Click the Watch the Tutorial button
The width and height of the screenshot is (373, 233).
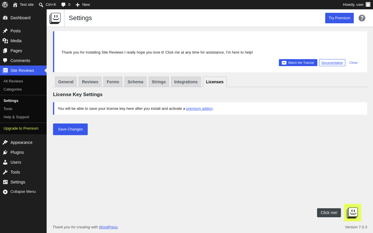[298, 63]
